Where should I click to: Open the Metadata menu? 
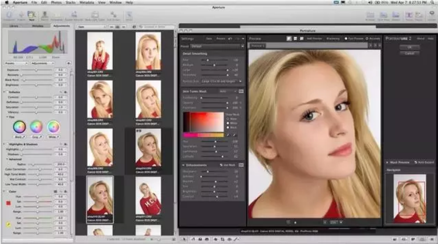tap(87, 2)
